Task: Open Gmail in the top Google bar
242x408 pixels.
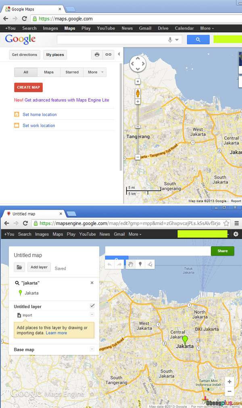Action: (145, 28)
